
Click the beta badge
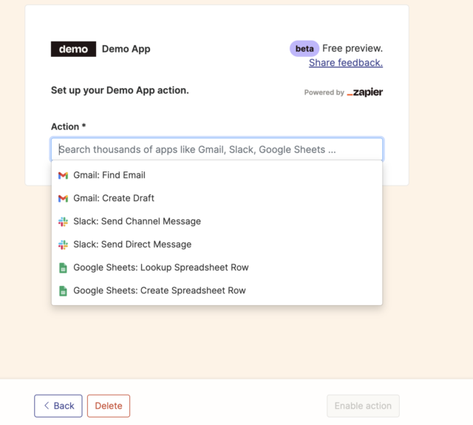click(304, 49)
